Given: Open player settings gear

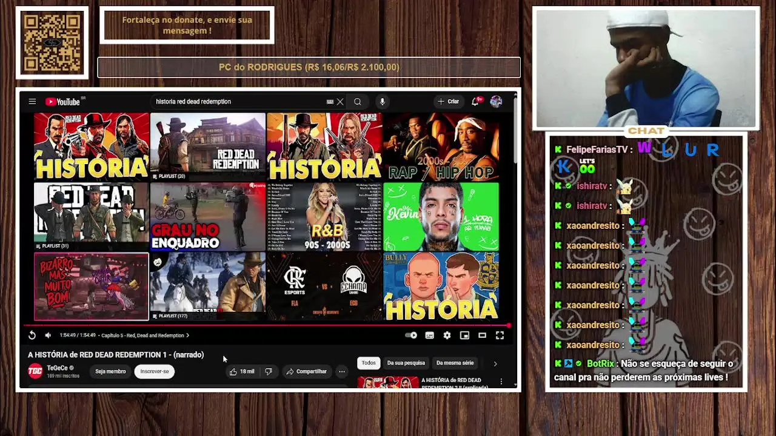Looking at the screenshot, I should (x=447, y=335).
